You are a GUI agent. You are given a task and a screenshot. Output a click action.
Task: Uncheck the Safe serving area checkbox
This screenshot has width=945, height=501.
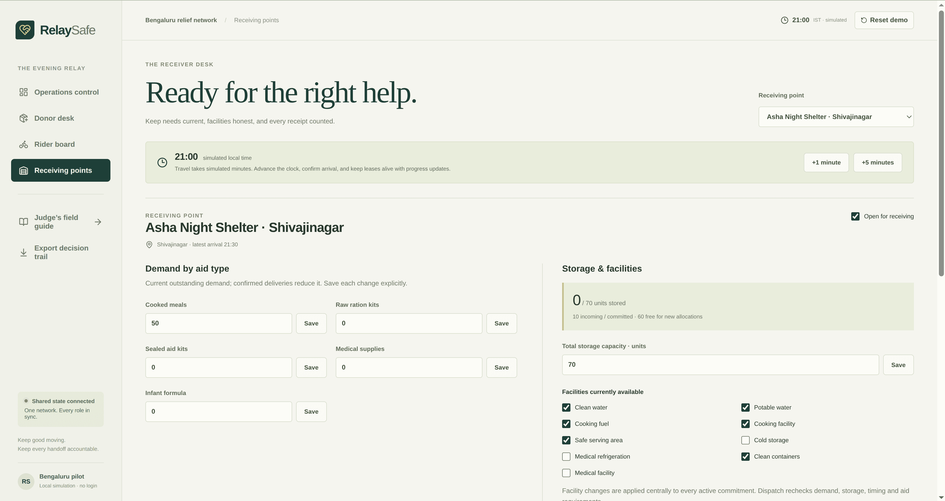point(566,440)
